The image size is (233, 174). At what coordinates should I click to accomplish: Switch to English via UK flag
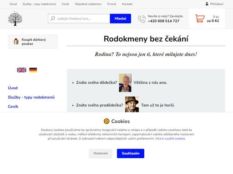21,70
